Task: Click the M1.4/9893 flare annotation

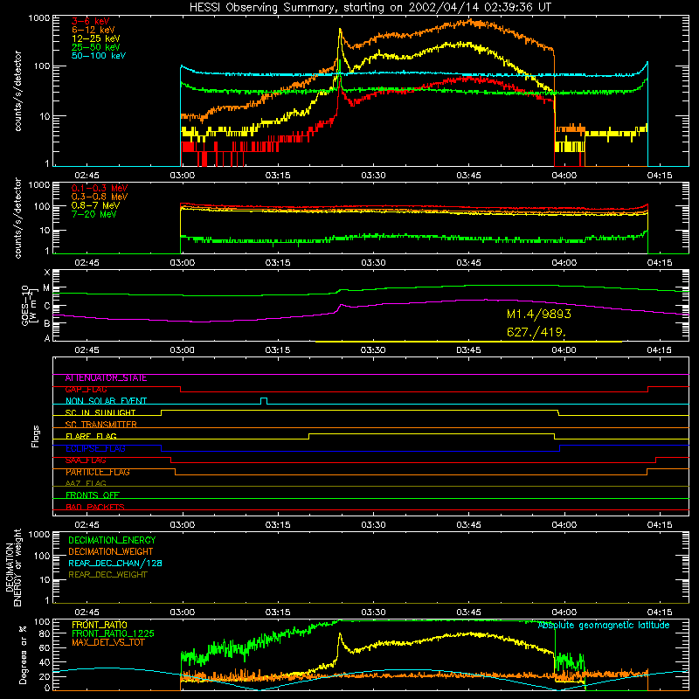Action: (538, 315)
